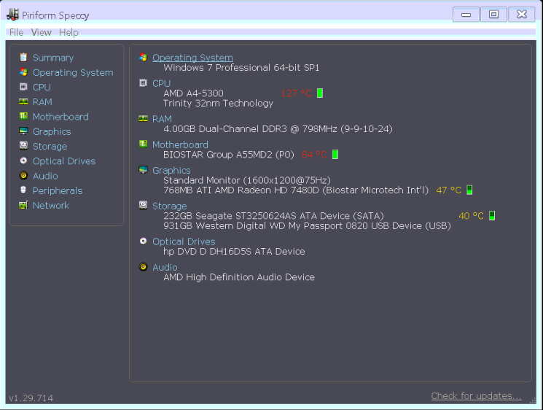Click the 84 °C motherboard temperature value
The image size is (543, 410).
tap(314, 155)
